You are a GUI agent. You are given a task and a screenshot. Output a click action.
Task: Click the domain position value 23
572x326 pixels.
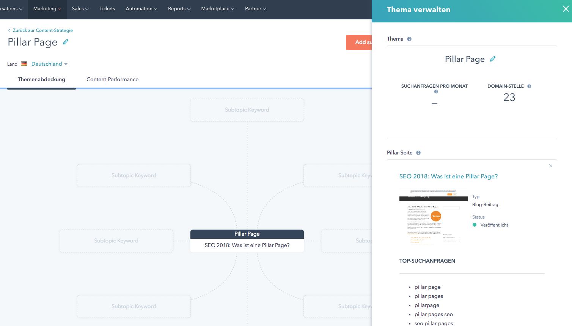509,98
